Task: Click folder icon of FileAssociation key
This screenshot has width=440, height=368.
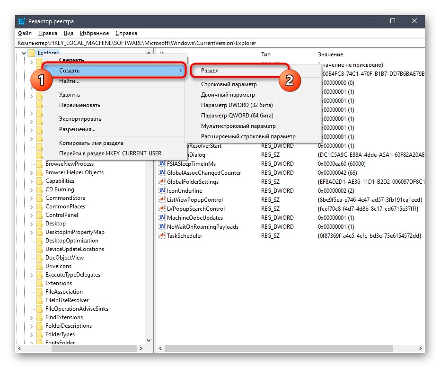Action: 40,292
